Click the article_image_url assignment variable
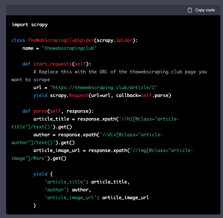This screenshot has height=218, width=223. click(x=57, y=150)
